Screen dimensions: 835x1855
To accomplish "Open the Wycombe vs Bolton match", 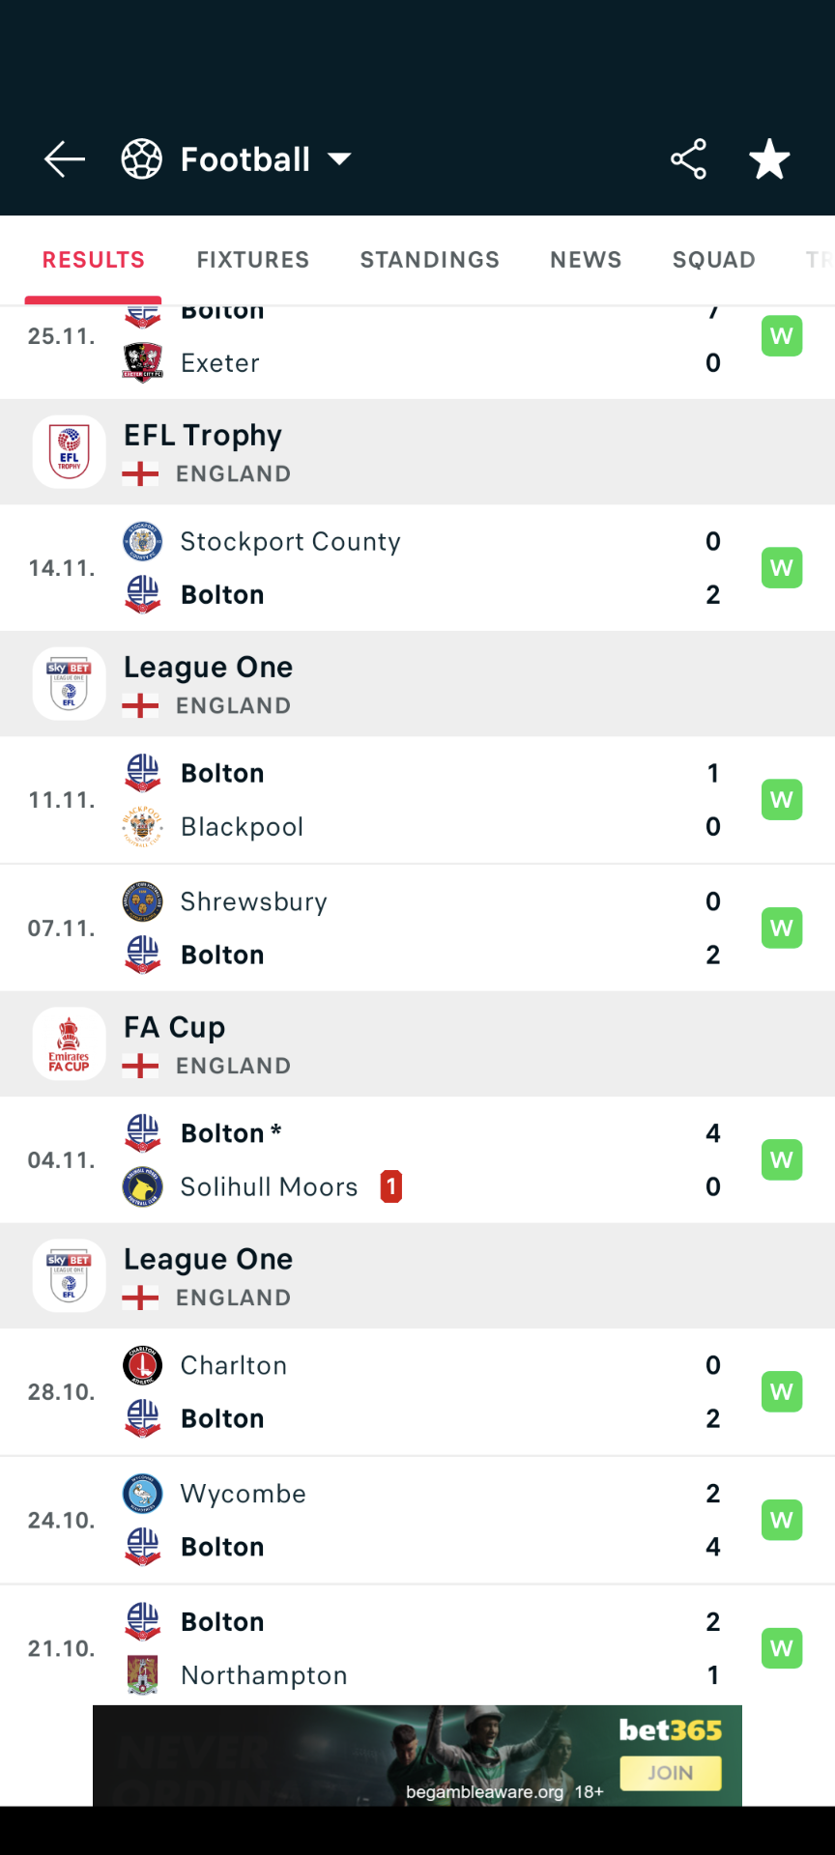I will pyautogui.click(x=417, y=1521).
